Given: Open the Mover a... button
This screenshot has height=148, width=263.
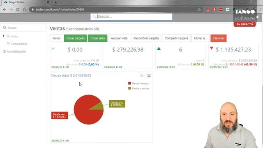Looking at the screenshot, I should tap(201, 38).
